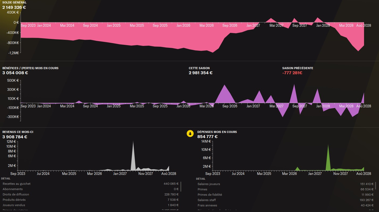379x212 pixels.
Task: Open the Droits de diffusion entry
Action: [x=91, y=194]
